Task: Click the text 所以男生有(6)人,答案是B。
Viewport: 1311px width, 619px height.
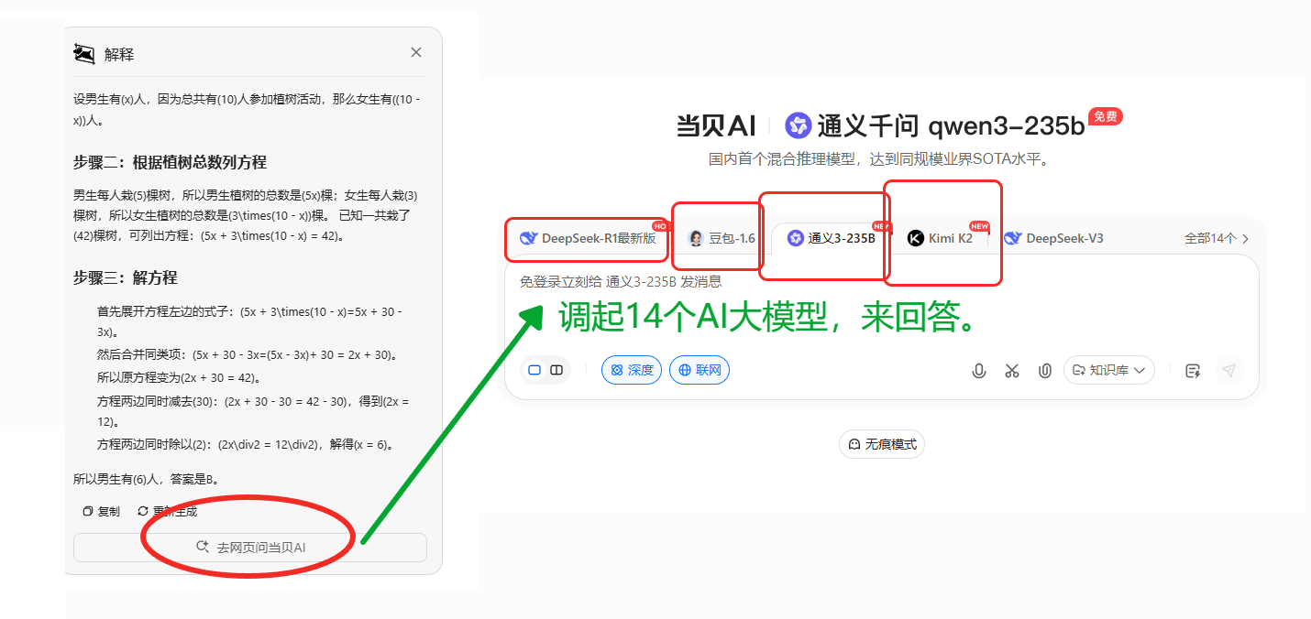Action: pyautogui.click(x=146, y=478)
